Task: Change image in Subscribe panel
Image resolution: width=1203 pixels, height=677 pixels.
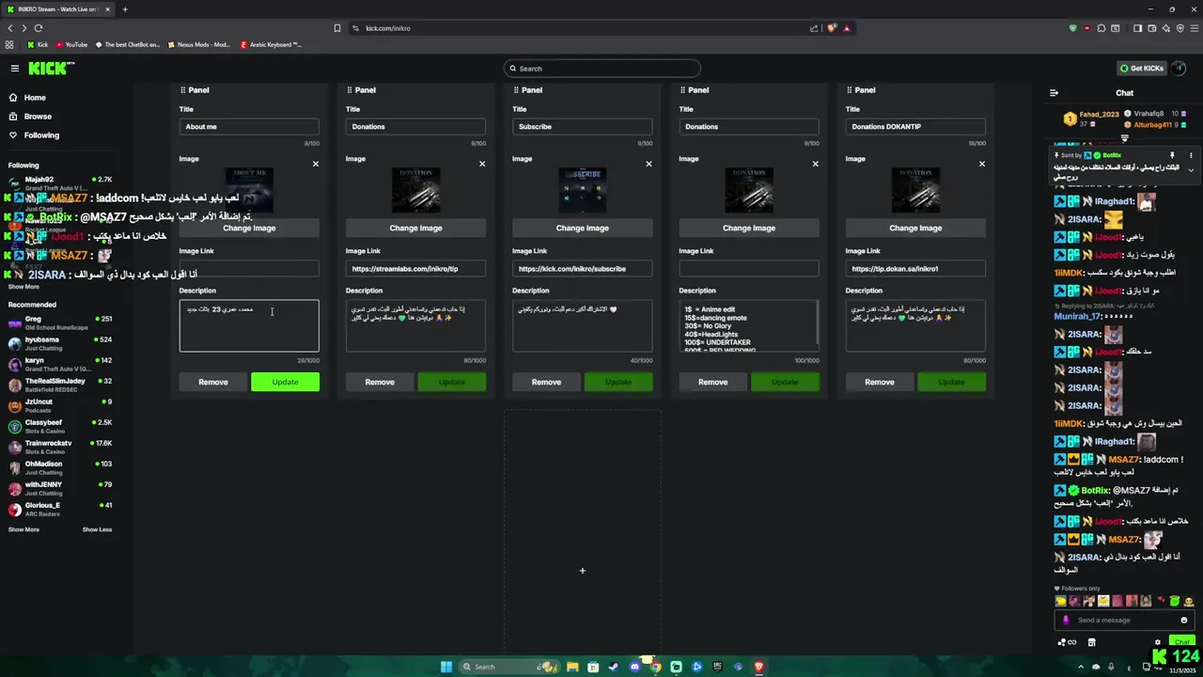Action: tap(582, 228)
